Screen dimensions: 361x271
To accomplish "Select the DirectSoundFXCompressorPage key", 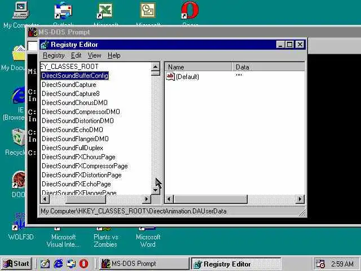I will click(85, 166).
